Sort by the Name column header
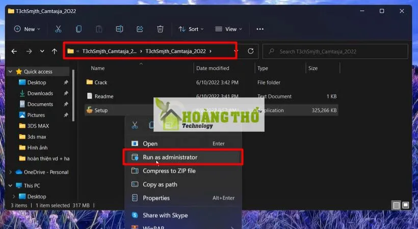 pyautogui.click(x=97, y=68)
